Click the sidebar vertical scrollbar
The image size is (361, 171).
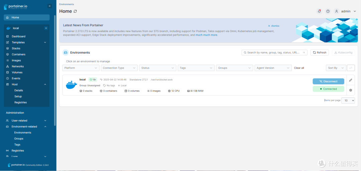click(54, 70)
